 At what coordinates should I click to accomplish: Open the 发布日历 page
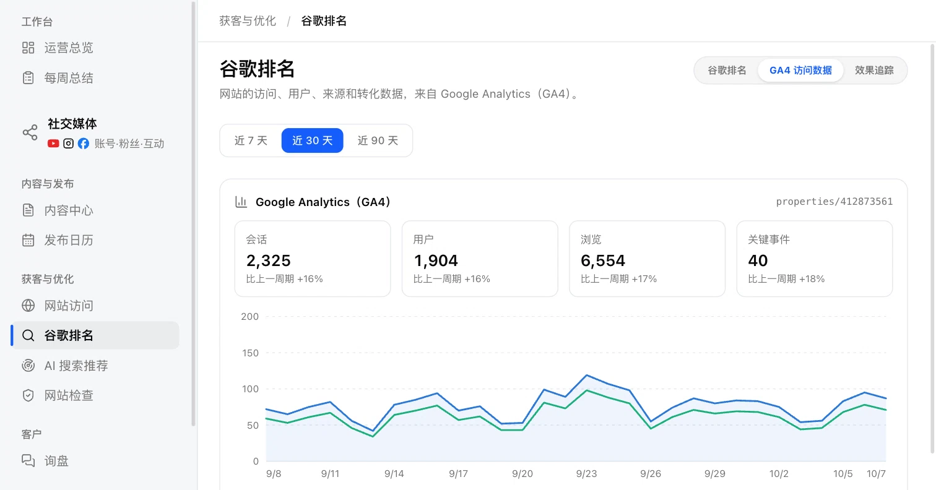(95, 240)
